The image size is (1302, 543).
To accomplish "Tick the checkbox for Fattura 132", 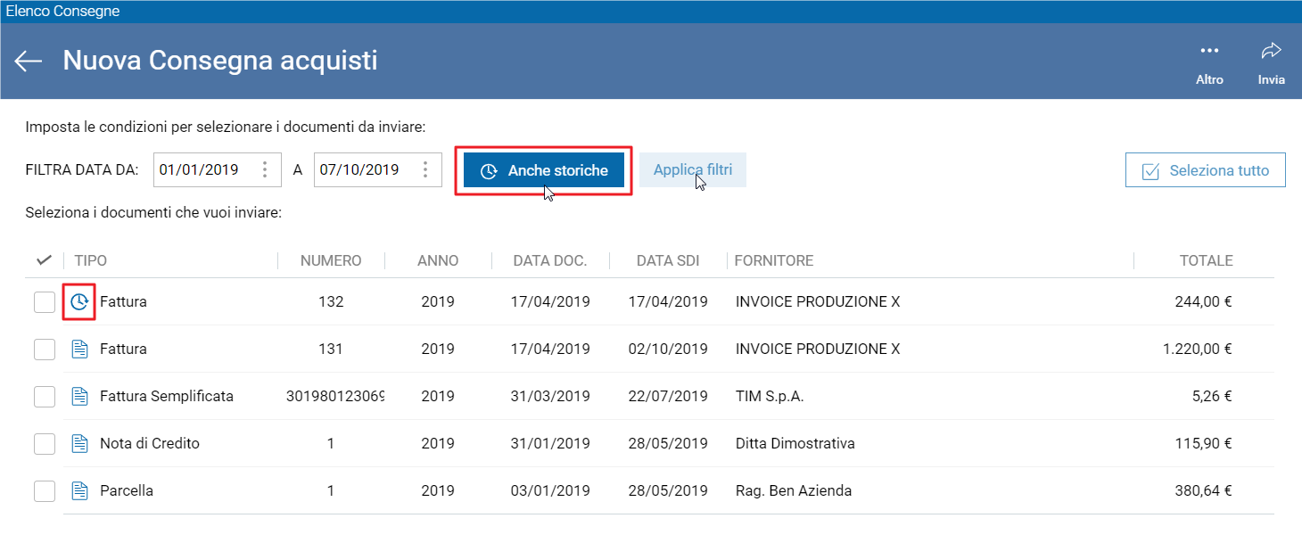I will [45, 302].
